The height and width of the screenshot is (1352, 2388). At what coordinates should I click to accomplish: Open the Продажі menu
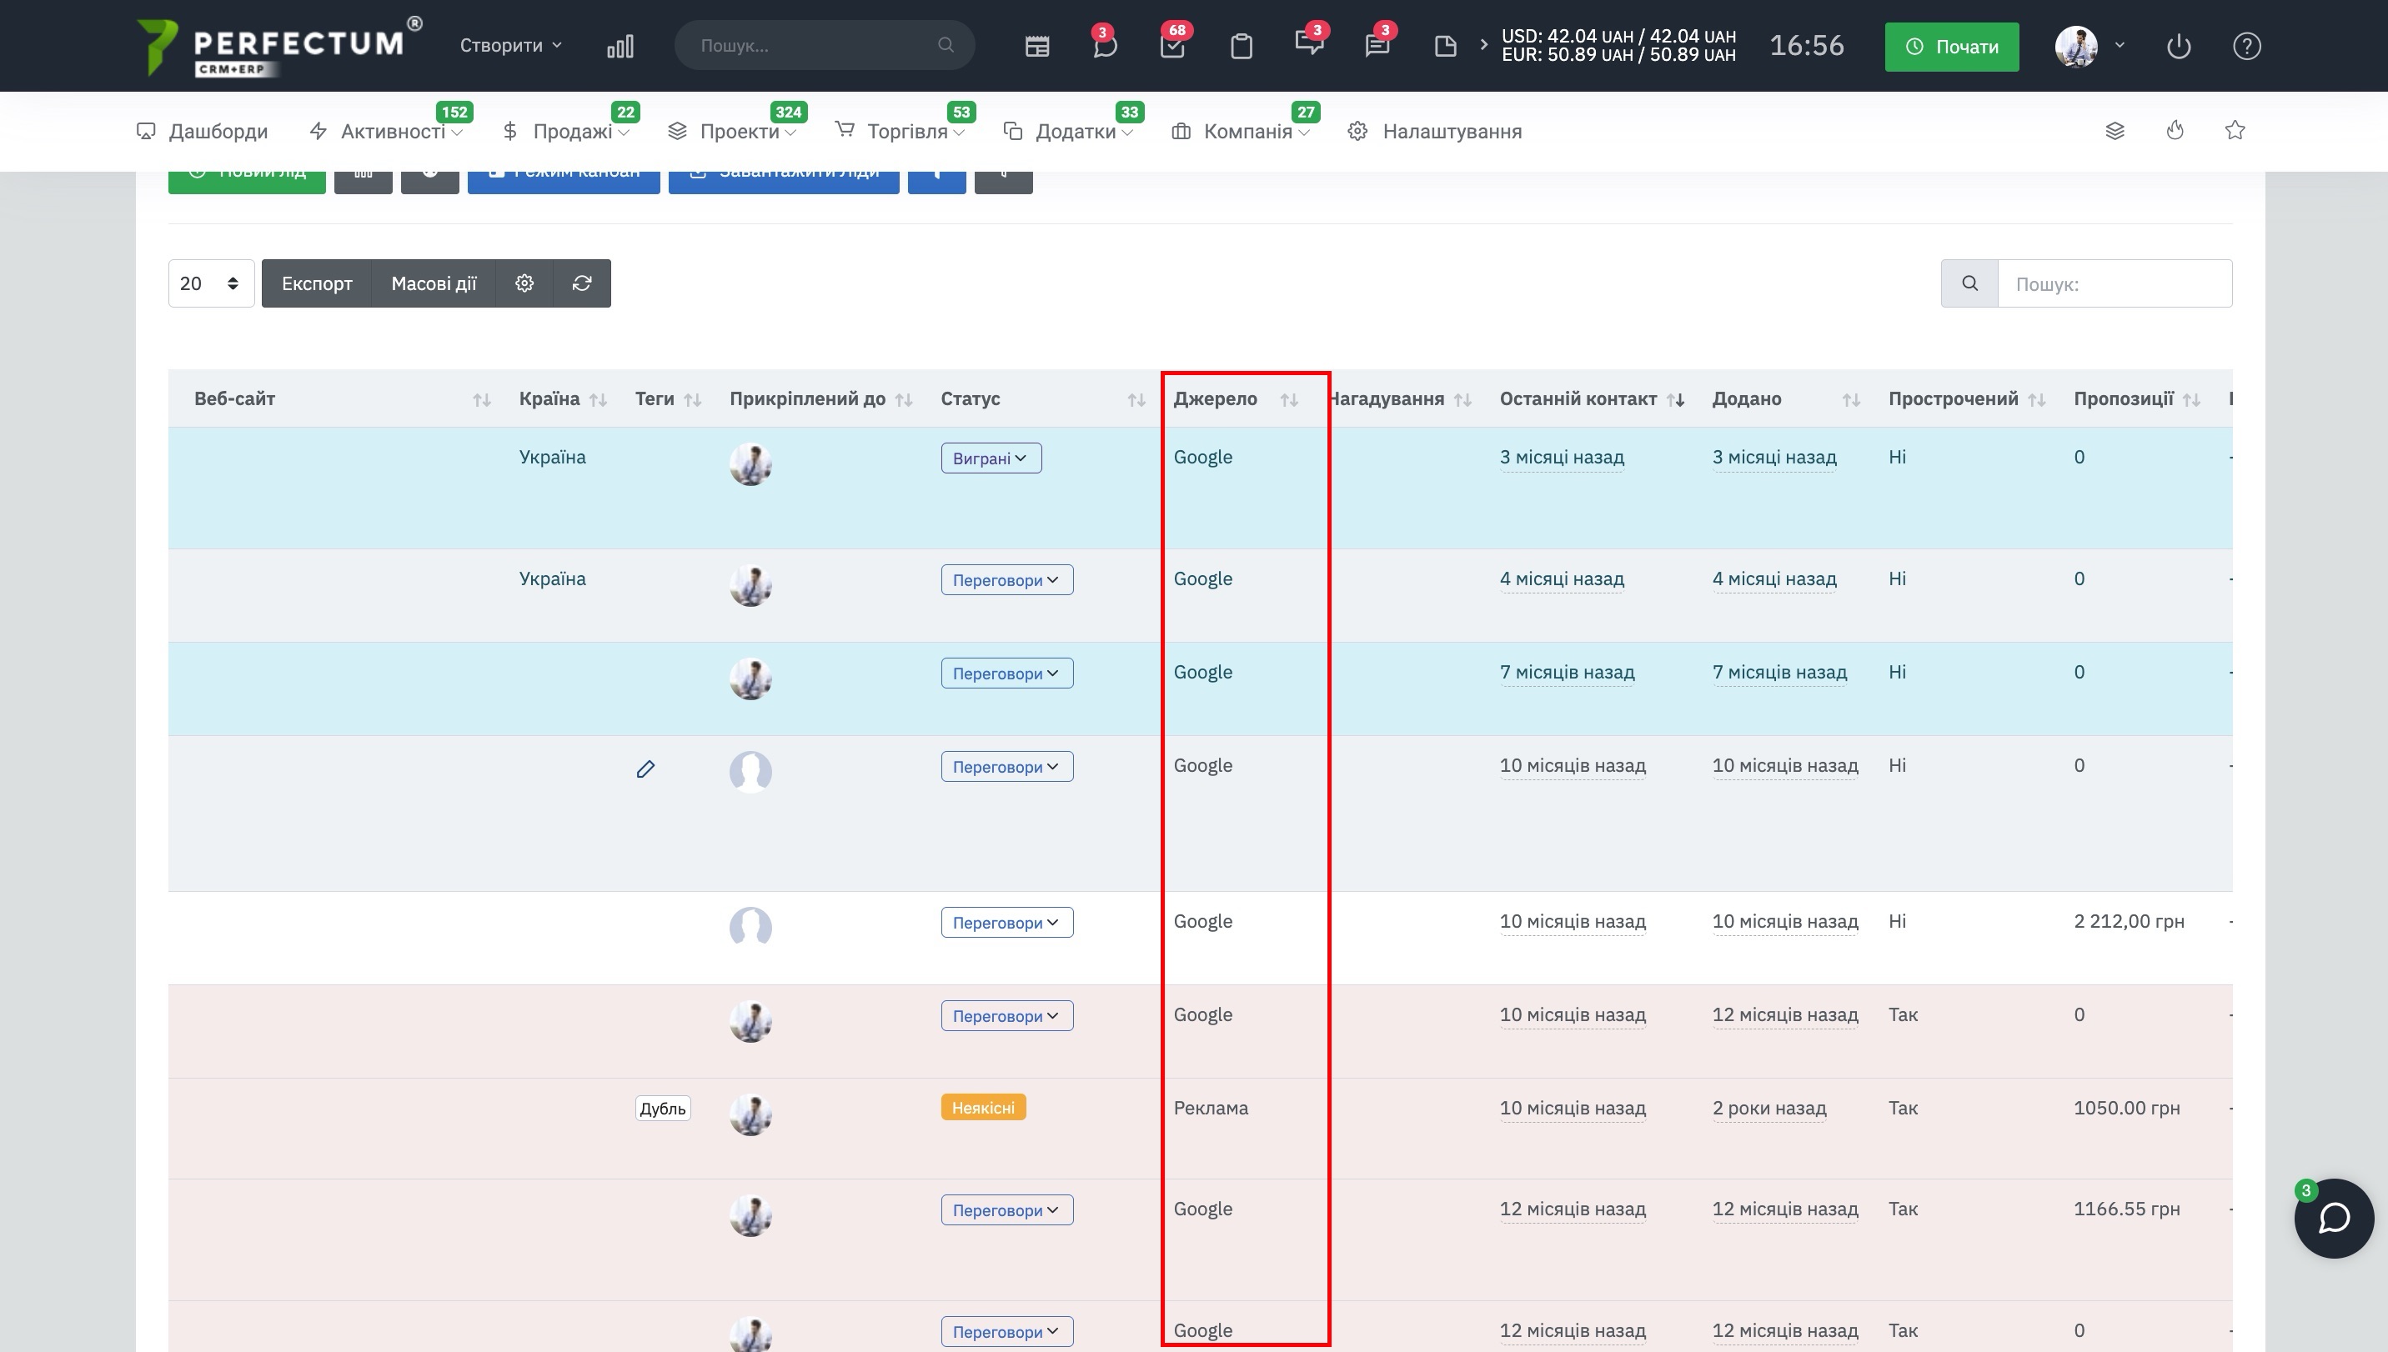(572, 132)
